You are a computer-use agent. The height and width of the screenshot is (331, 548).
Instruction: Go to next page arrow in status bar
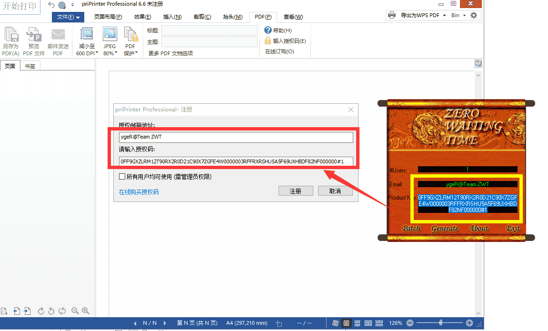point(165,323)
